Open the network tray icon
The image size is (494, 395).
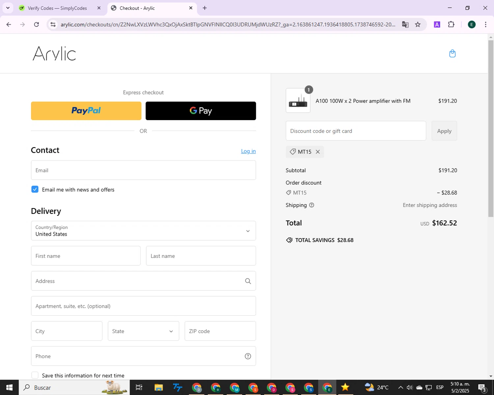428,387
